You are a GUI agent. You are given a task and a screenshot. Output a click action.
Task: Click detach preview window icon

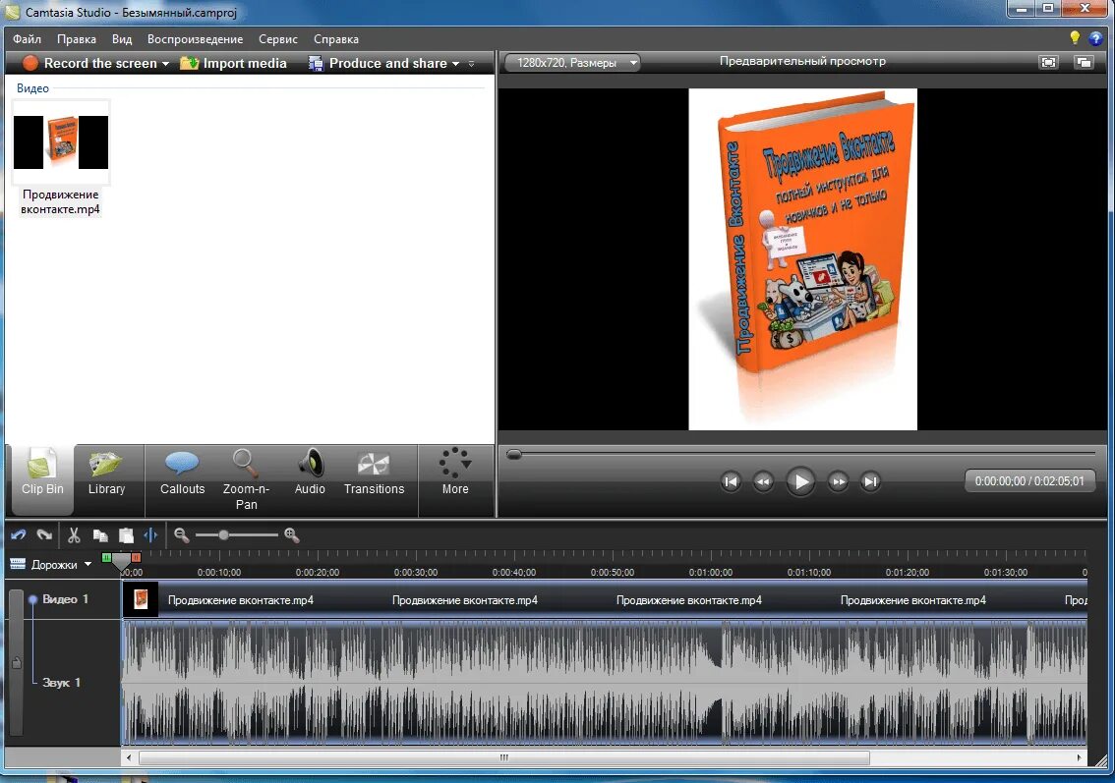tap(1084, 63)
